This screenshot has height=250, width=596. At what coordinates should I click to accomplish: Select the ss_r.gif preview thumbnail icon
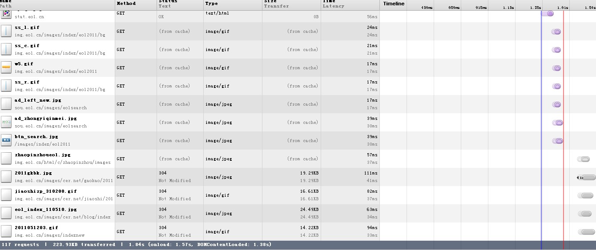pos(6,86)
